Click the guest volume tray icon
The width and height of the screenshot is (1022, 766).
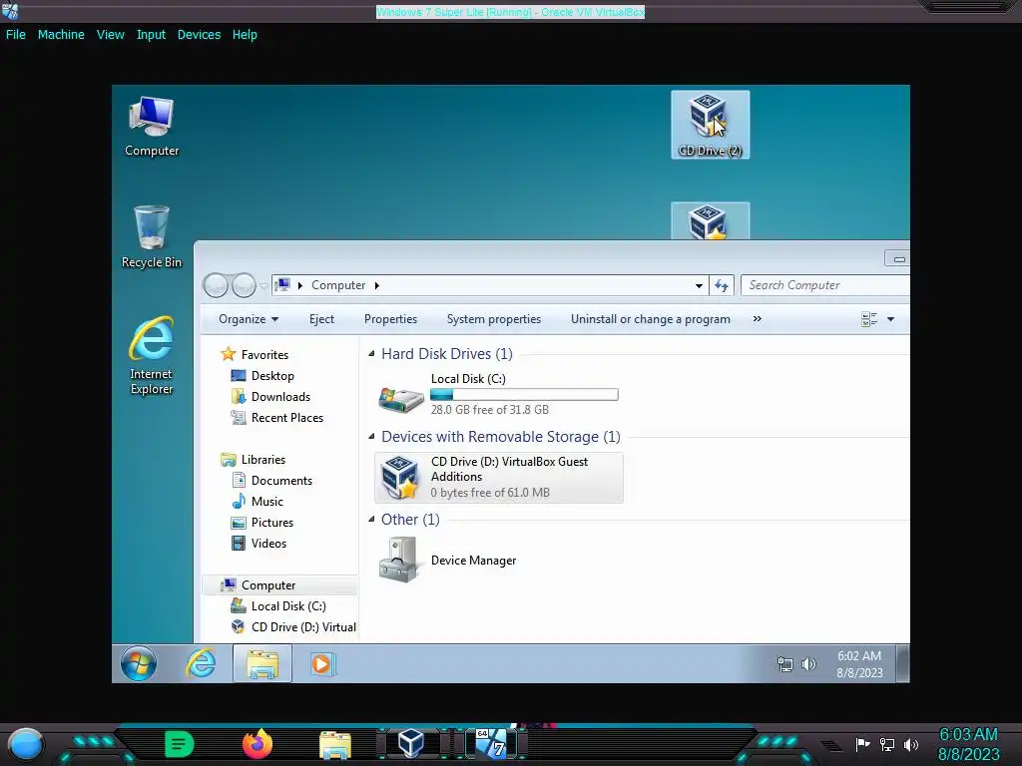808,664
